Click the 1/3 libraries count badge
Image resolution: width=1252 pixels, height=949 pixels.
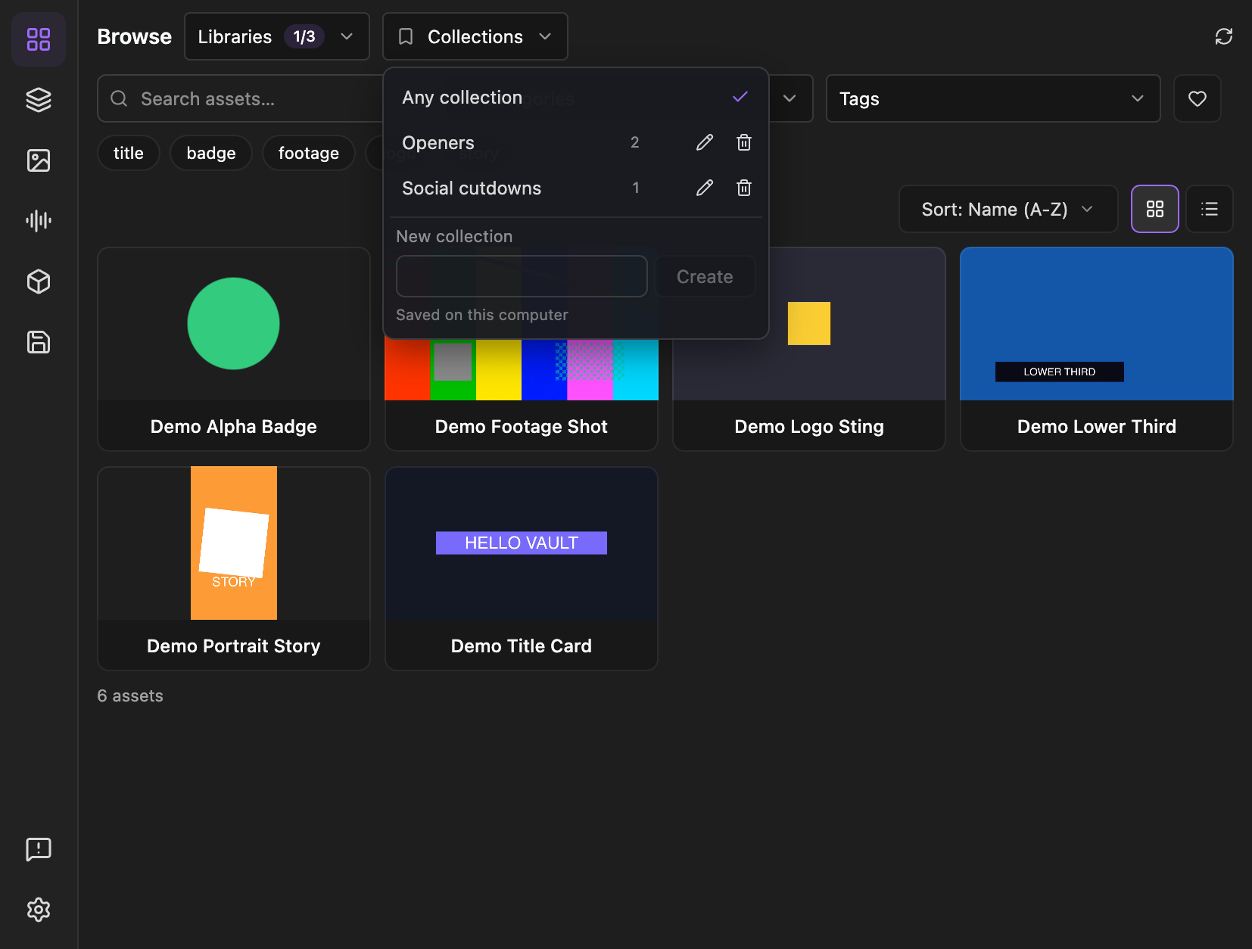point(304,36)
